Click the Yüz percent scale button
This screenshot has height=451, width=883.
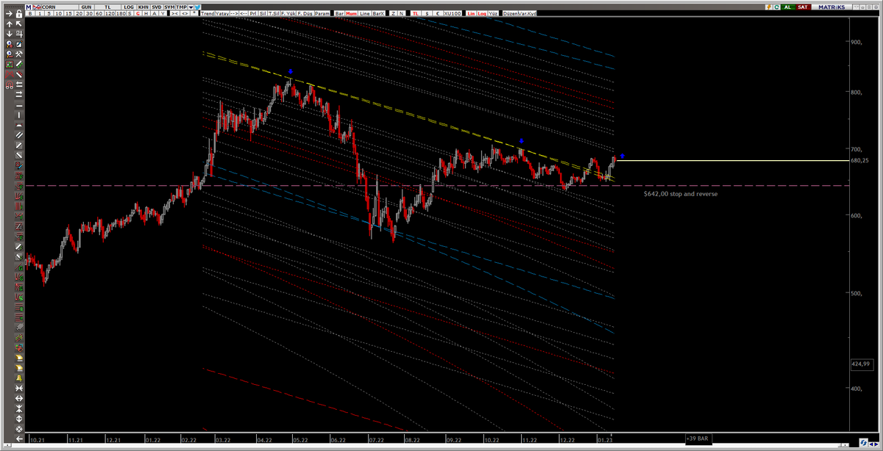pos(493,14)
